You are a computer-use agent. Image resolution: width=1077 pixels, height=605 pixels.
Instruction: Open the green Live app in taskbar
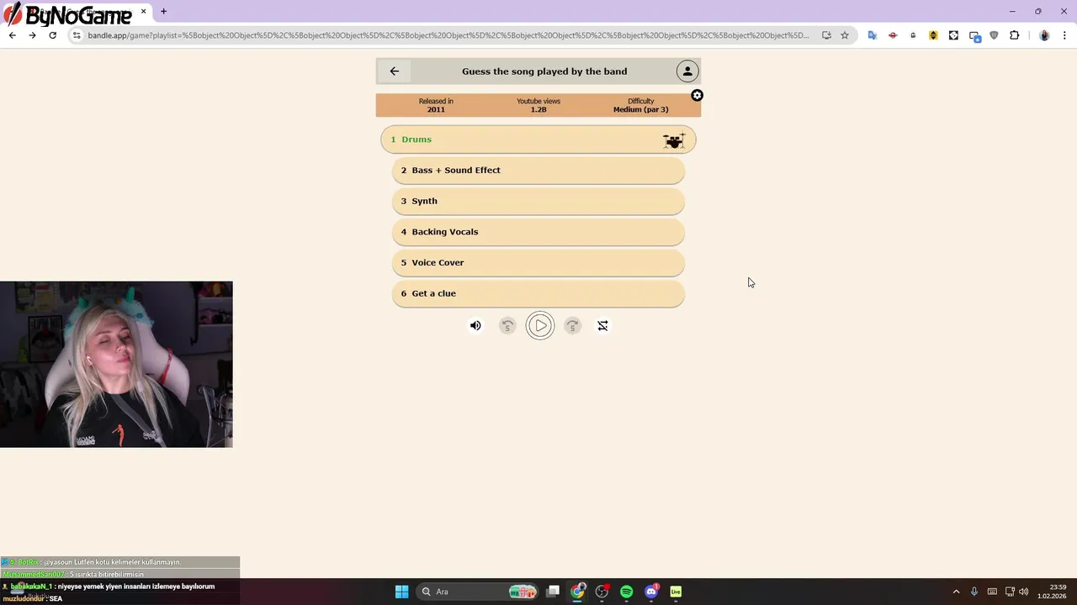pos(676,592)
